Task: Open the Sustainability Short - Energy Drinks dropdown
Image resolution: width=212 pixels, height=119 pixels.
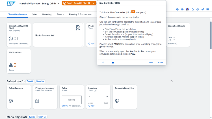Action: (x=39, y=3)
